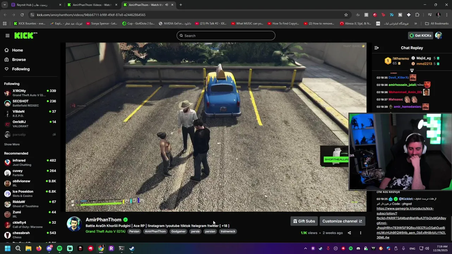
Task: Click the '7tv' extension icon
Action: (x=392, y=15)
